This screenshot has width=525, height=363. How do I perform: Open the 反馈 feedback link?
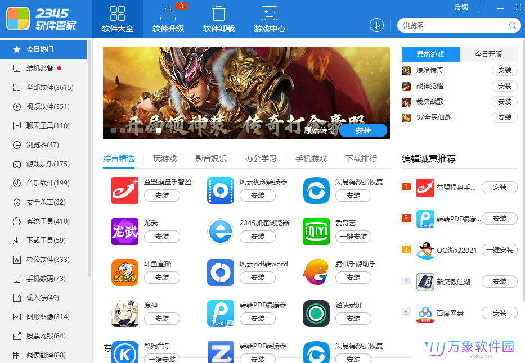pyautogui.click(x=461, y=7)
